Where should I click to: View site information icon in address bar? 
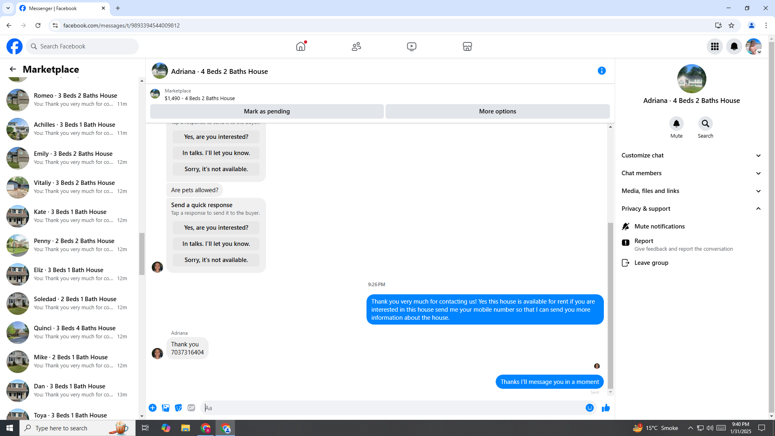[x=55, y=25]
